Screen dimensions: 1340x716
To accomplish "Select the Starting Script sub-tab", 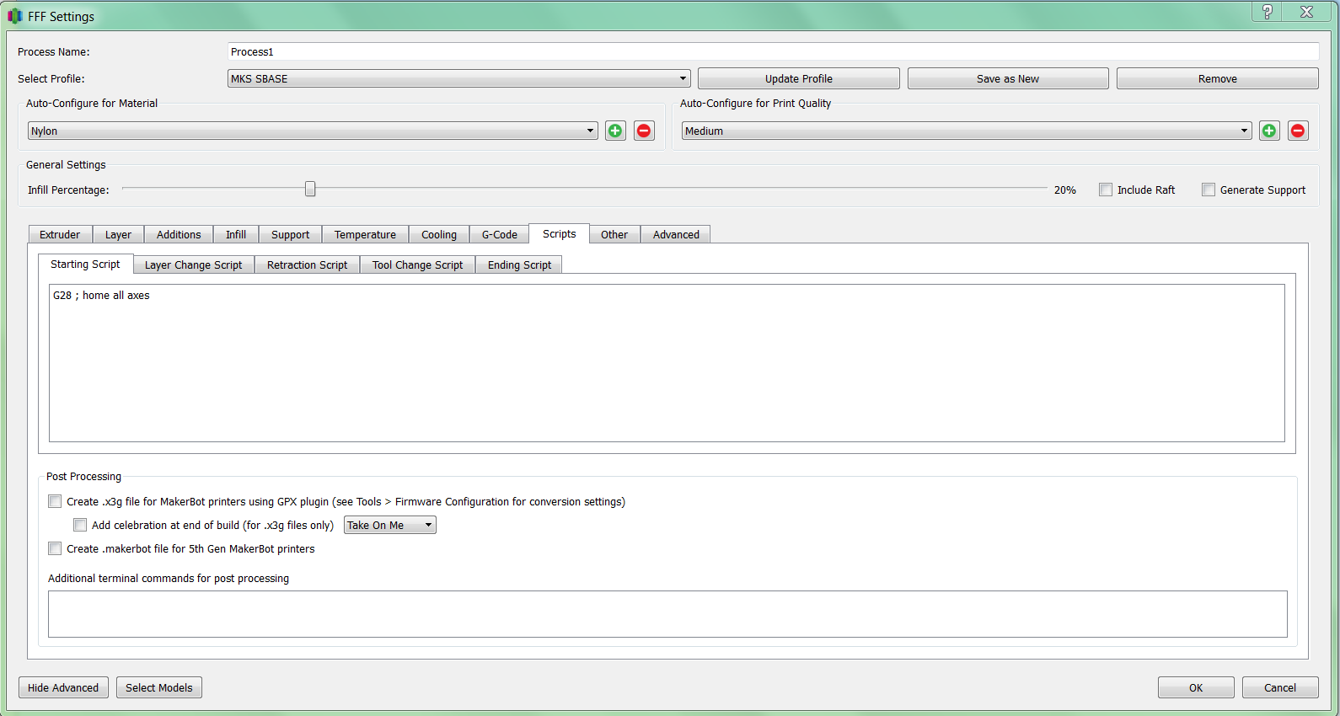I will [85, 264].
